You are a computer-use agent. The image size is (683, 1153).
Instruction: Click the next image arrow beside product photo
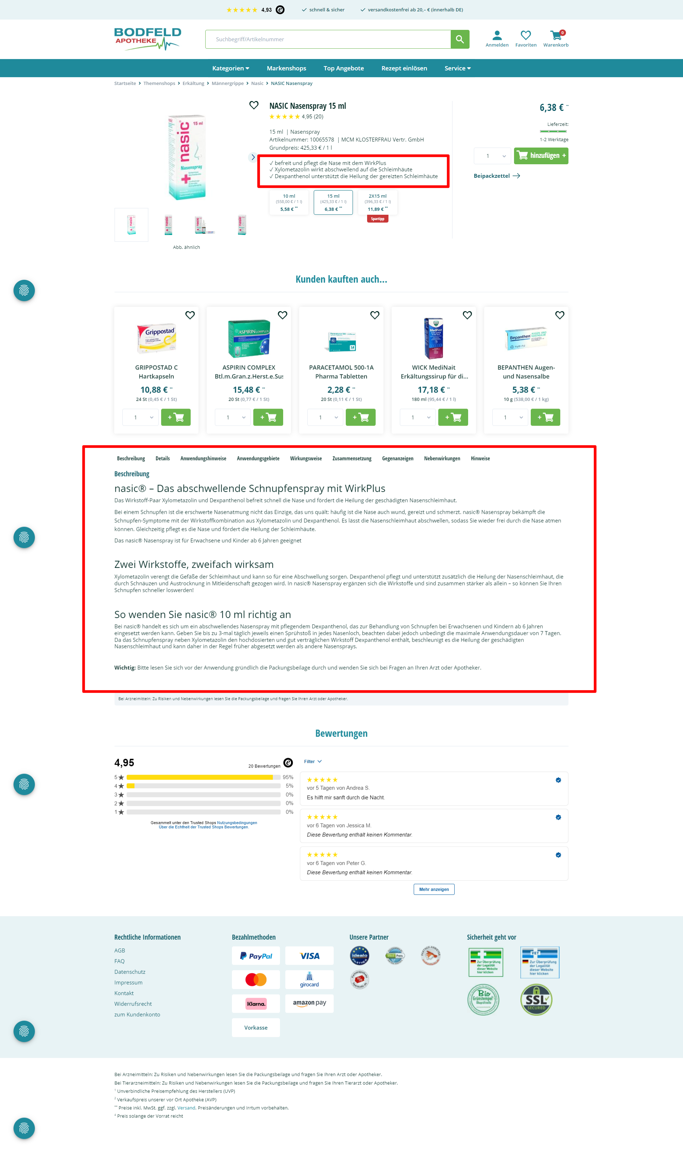point(253,157)
